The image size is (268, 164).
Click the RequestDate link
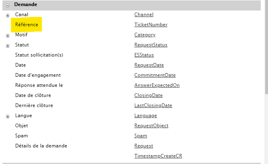[x=149, y=65]
